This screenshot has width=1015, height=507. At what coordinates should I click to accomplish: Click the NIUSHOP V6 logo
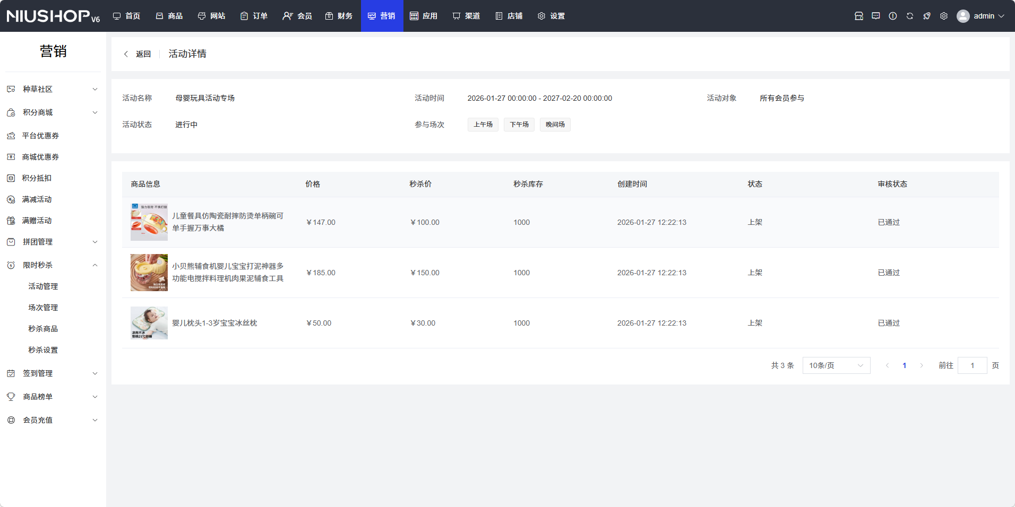[53, 16]
